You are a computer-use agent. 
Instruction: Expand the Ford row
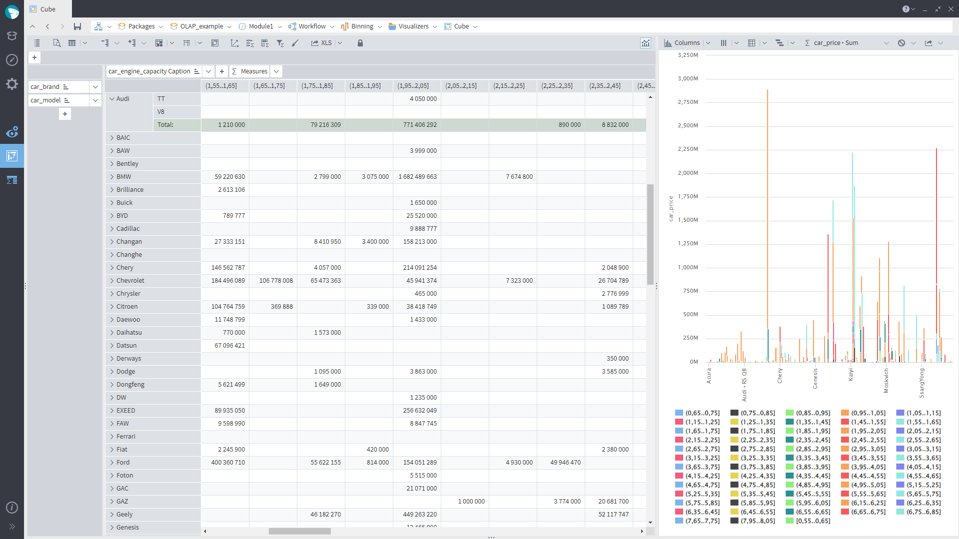pyautogui.click(x=112, y=463)
